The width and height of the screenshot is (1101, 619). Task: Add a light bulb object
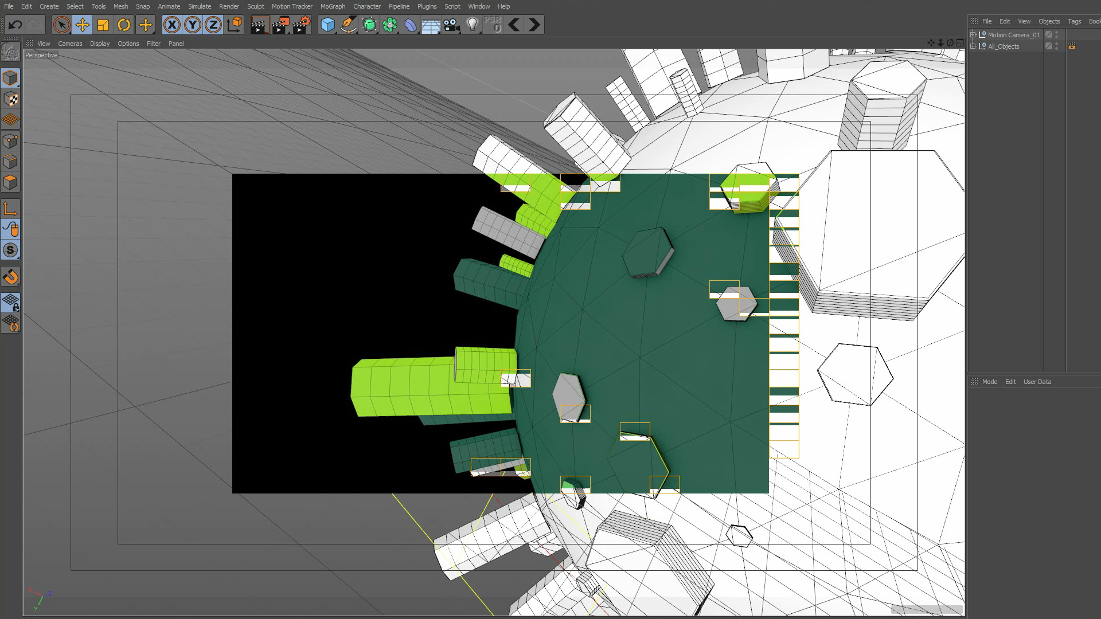click(x=473, y=25)
